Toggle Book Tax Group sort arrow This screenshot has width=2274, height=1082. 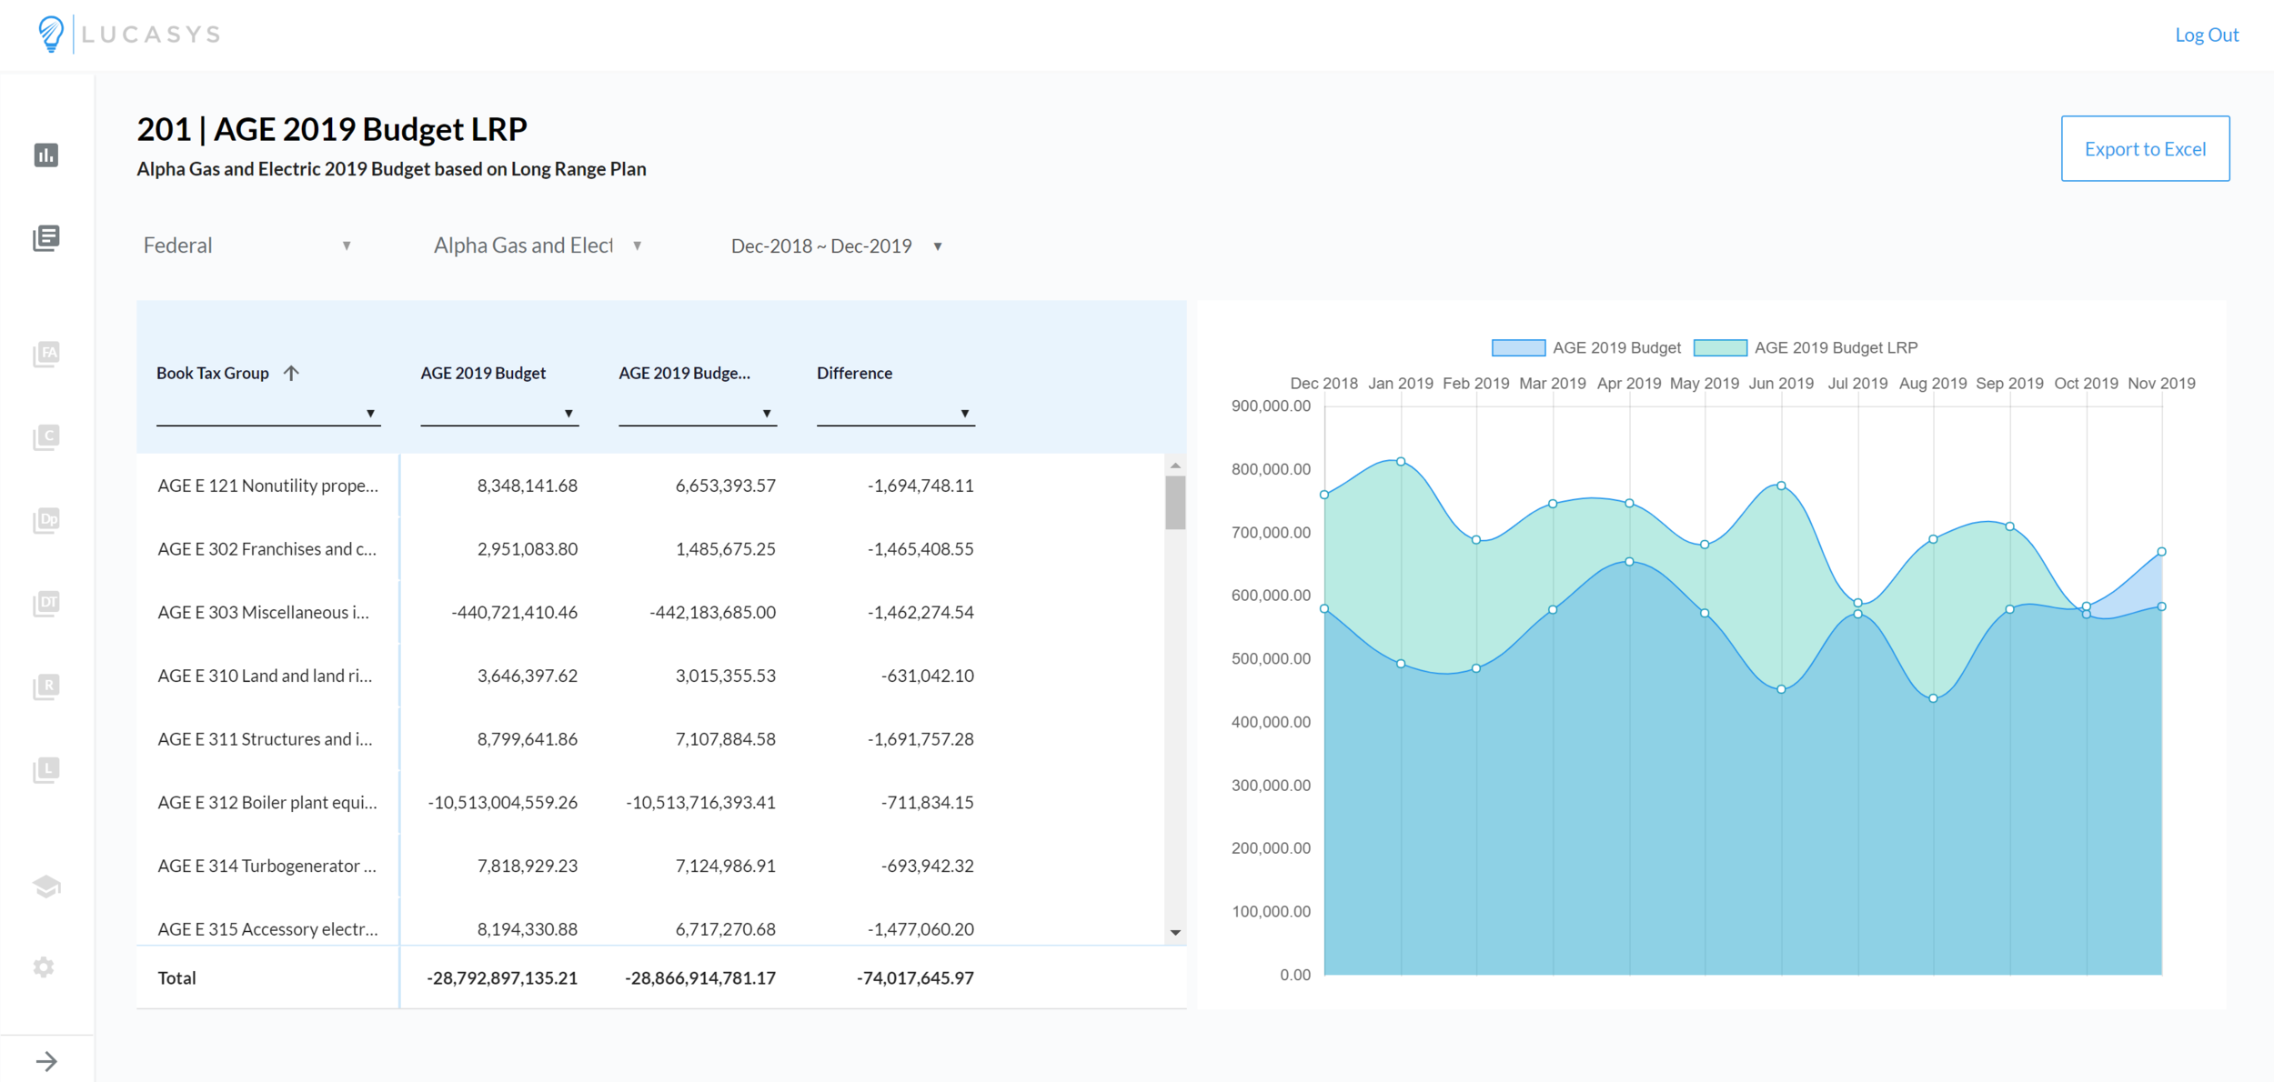coord(291,373)
